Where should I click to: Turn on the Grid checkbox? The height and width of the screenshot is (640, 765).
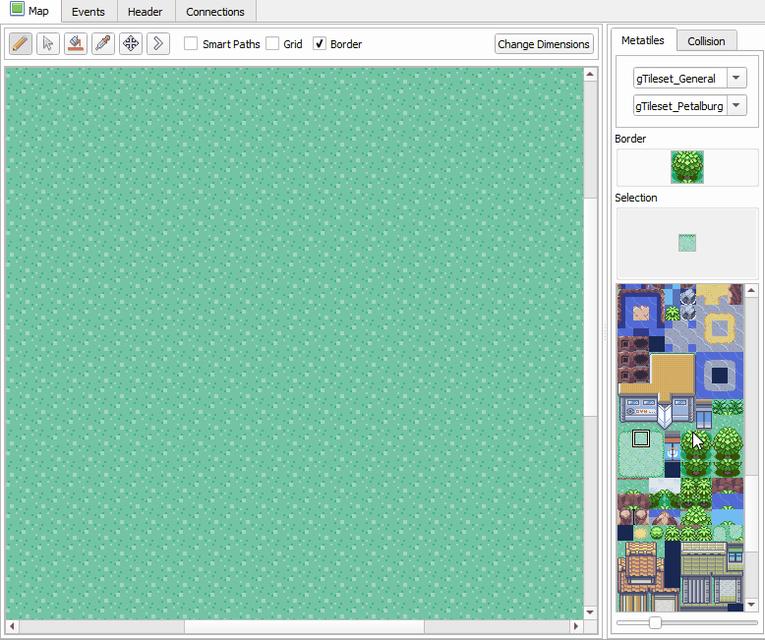pos(272,44)
